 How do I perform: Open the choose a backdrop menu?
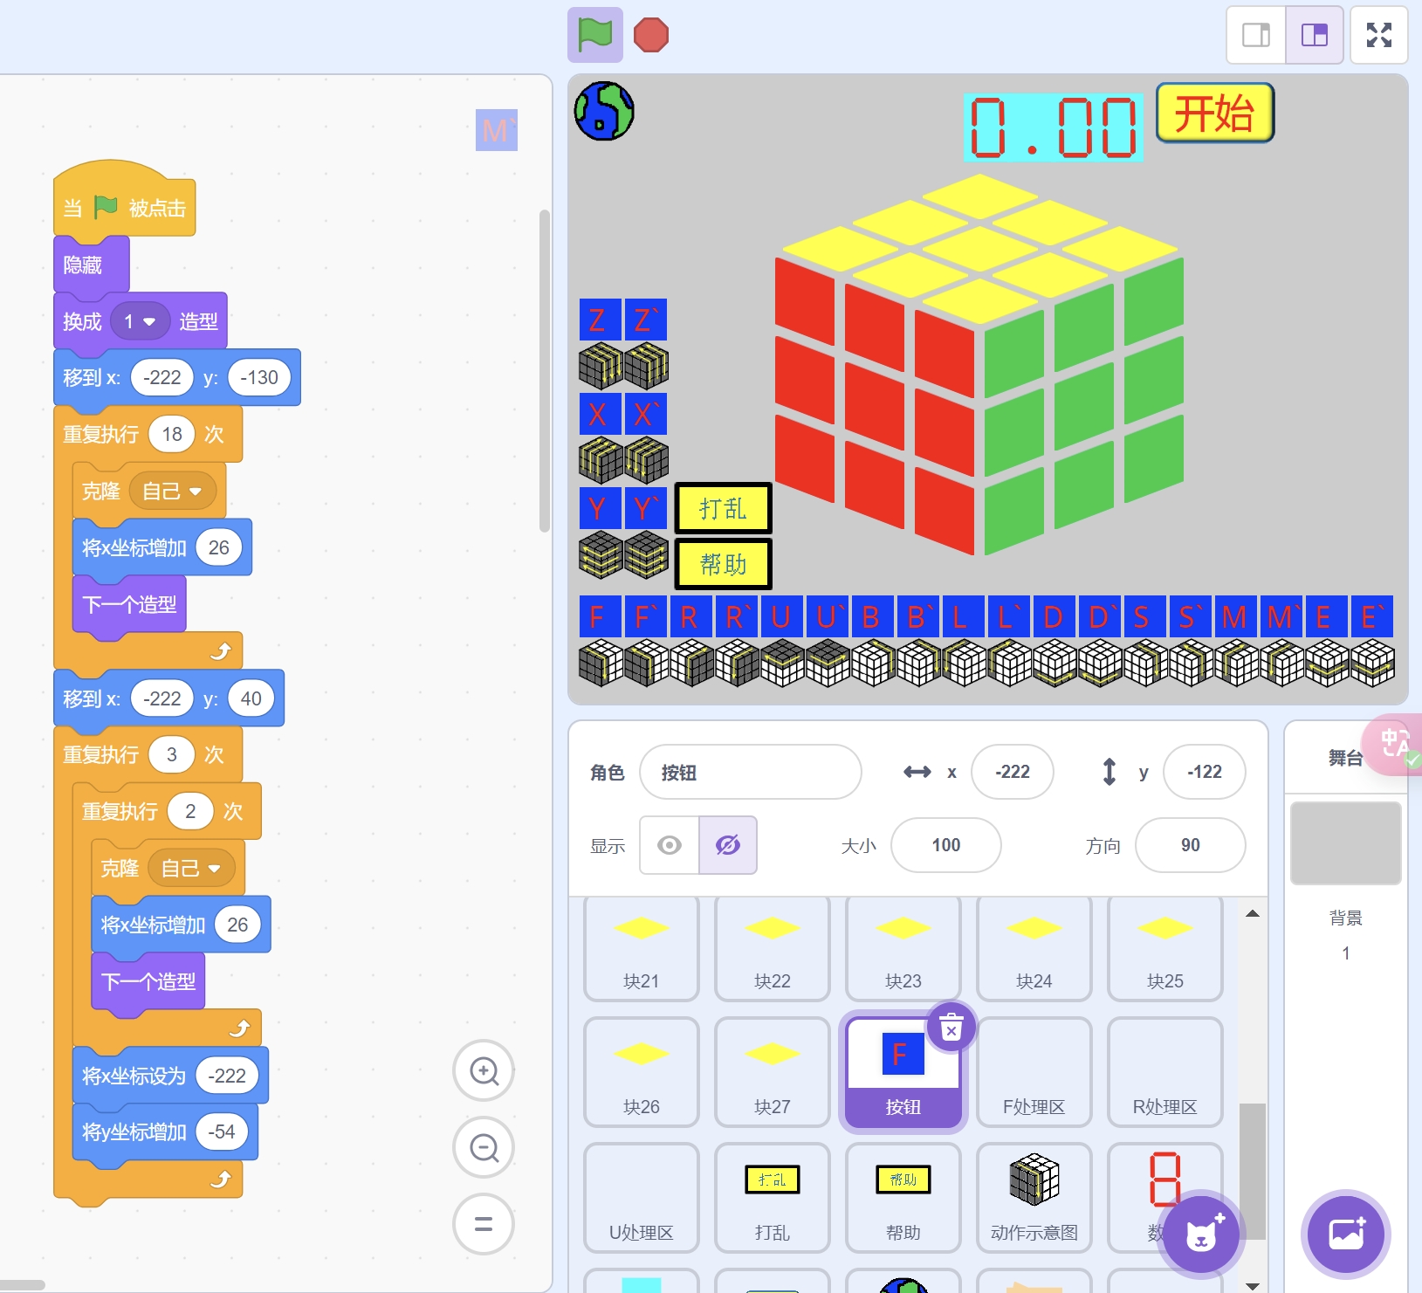coord(1345,1235)
